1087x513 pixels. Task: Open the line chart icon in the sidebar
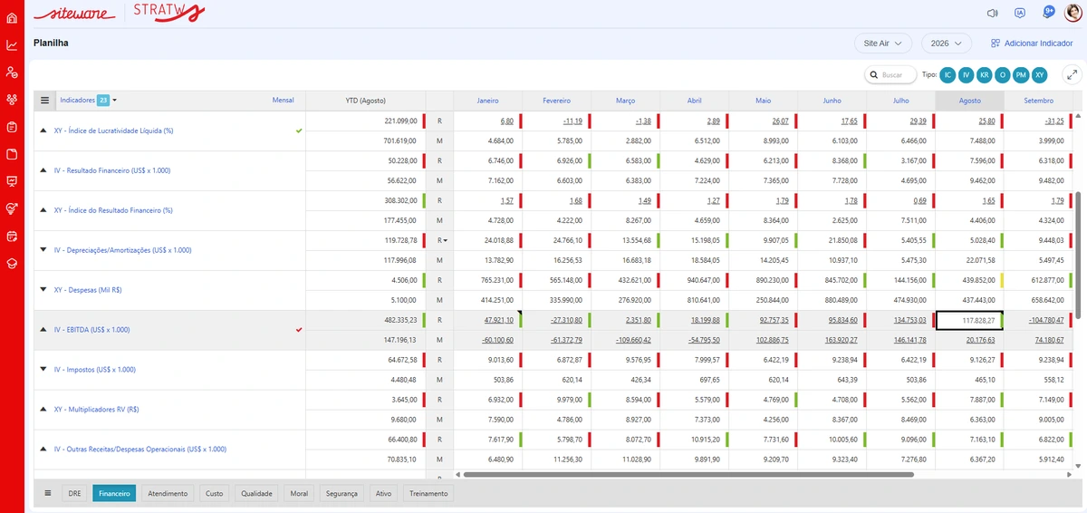pos(12,45)
